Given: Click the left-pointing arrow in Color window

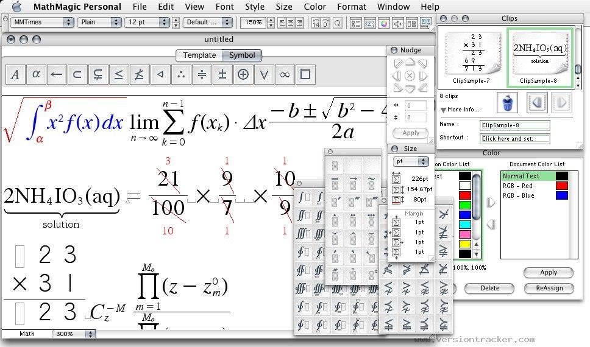Looking at the screenshot, I should click(491, 225).
